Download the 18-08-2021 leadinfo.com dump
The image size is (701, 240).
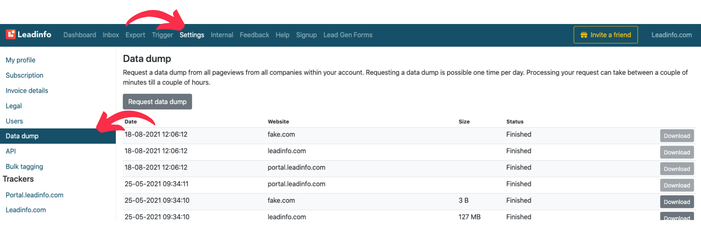tap(677, 152)
